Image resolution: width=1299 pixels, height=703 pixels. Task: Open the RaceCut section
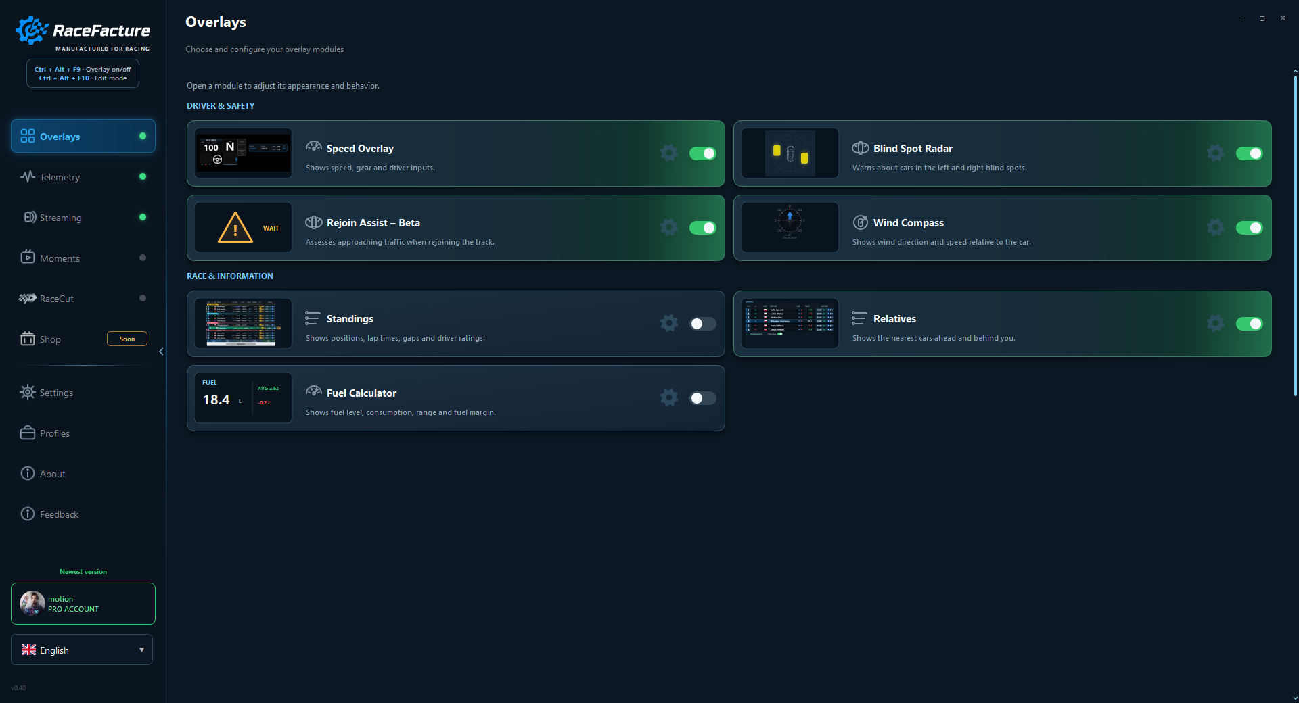[x=83, y=298]
